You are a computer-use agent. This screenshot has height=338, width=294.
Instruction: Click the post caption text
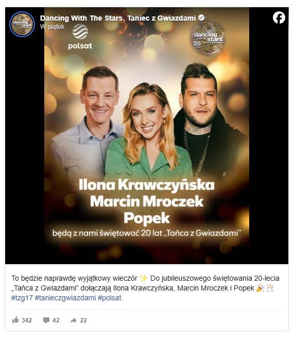145,283
